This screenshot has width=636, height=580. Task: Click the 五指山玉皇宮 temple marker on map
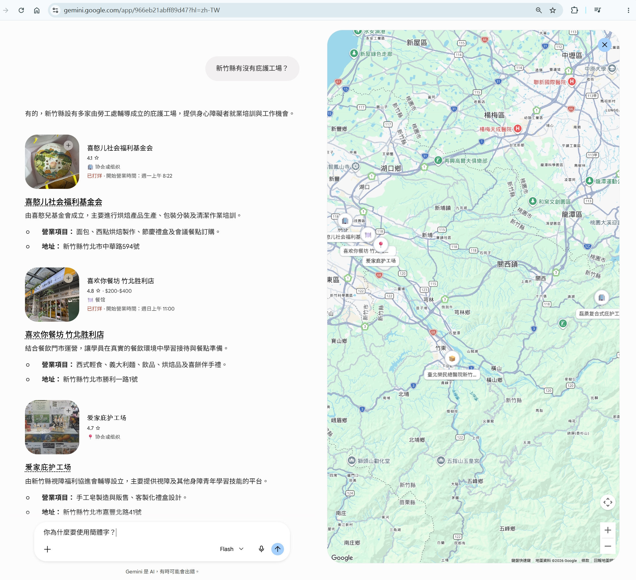tap(441, 460)
